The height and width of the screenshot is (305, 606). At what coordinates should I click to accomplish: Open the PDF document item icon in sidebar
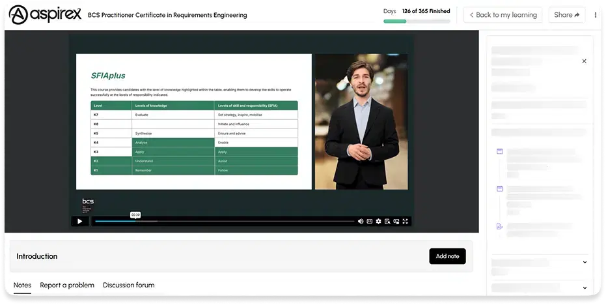(500, 226)
